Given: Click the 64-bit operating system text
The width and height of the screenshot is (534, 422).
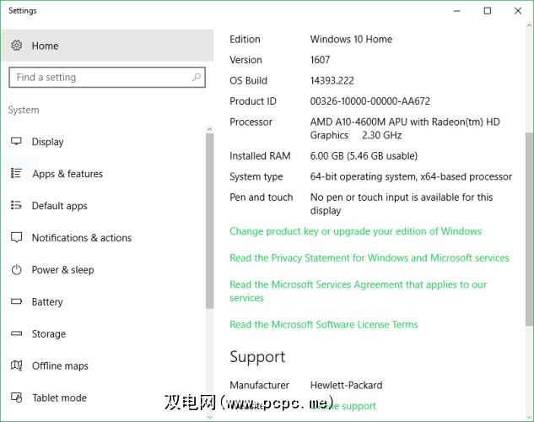Looking at the screenshot, I should [x=411, y=176].
